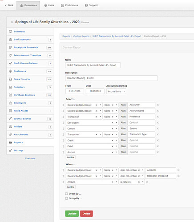Open the Users tab
Screen dimensions: 194x222
click(x=49, y=5)
